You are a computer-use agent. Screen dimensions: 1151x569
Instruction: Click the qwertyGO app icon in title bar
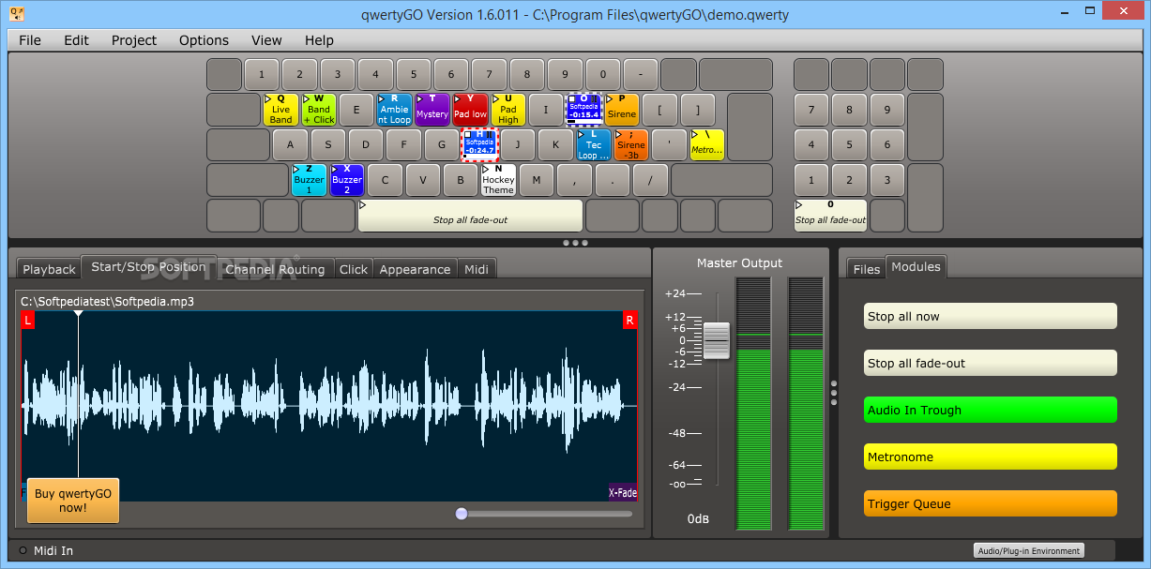pyautogui.click(x=17, y=14)
